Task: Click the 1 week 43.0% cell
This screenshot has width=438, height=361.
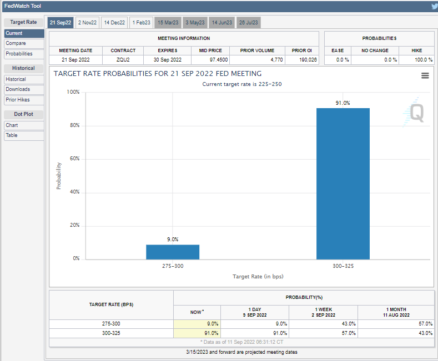Action: 324,324
